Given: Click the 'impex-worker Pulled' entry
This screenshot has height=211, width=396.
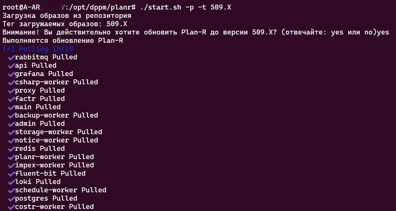Looking at the screenshot, I should point(54,165).
